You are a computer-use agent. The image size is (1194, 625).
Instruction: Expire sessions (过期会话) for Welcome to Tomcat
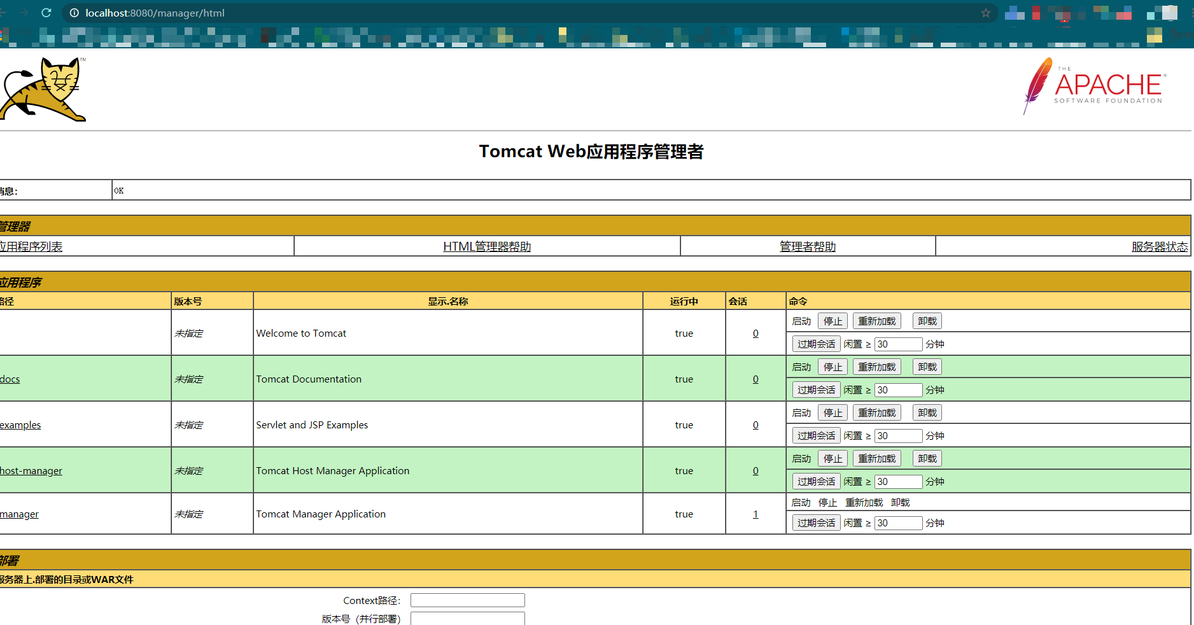click(x=817, y=344)
